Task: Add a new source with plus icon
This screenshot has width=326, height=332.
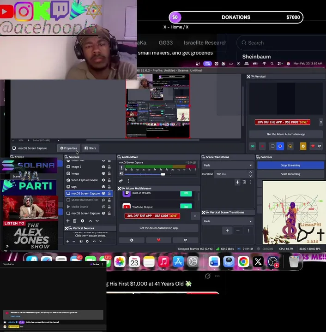Action: [68, 221]
